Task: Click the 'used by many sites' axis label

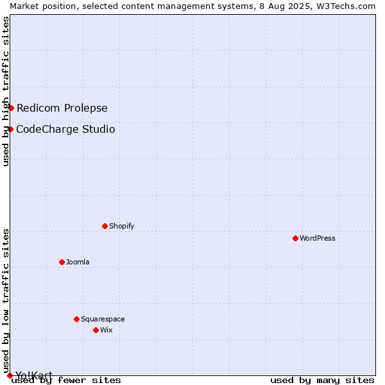Action: [x=322, y=381]
